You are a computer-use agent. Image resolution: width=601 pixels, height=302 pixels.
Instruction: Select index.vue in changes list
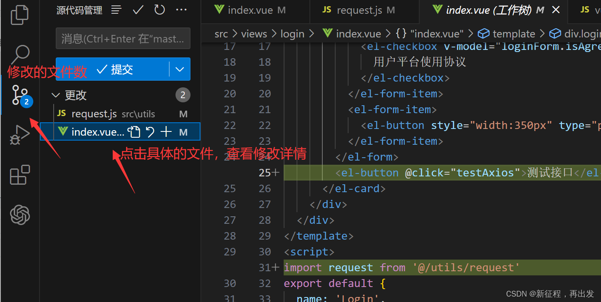point(121,132)
